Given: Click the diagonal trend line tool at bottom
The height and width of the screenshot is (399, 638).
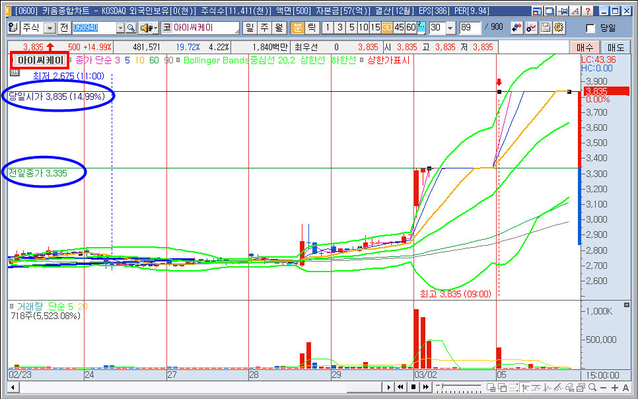Looking at the screenshot, I should coord(558,387).
